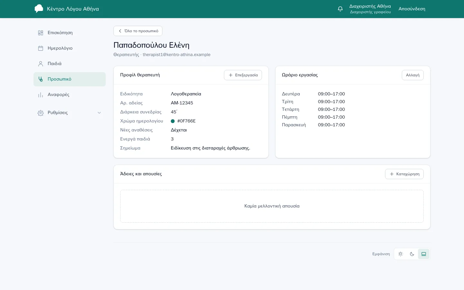Click the therapist email address text
Screen dimensions: 464x290
click(x=177, y=55)
